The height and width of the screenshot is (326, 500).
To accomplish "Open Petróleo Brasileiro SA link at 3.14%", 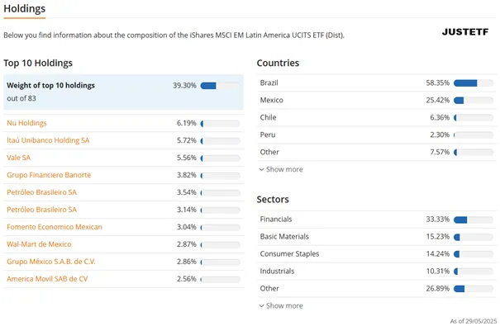I will pos(42,210).
